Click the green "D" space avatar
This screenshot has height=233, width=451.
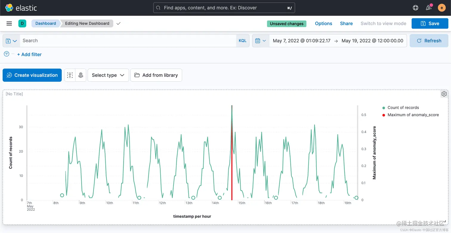[x=22, y=23]
